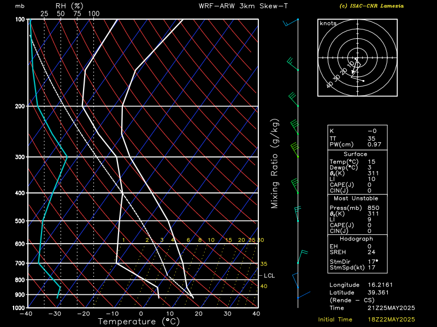Click the 'Mixing Ratio (g/kg)' vertical label
This screenshot has height=327, width=437.
coord(275,163)
